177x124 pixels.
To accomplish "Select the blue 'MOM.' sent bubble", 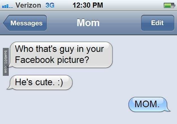I will click(x=149, y=105).
